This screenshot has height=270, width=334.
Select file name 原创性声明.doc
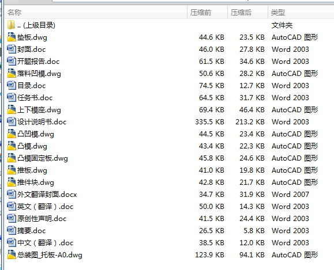pyautogui.click(x=42, y=219)
